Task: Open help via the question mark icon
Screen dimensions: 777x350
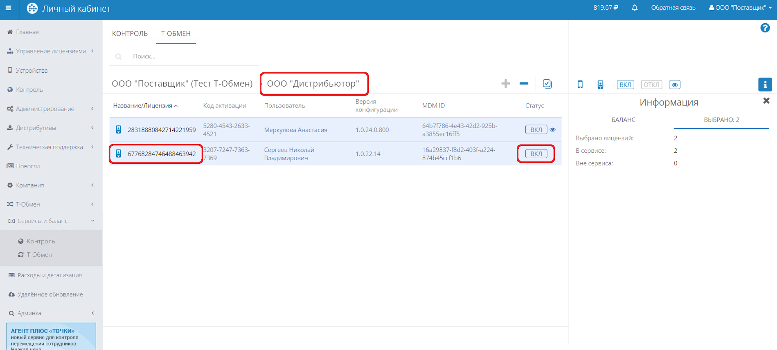Action: 765,28
